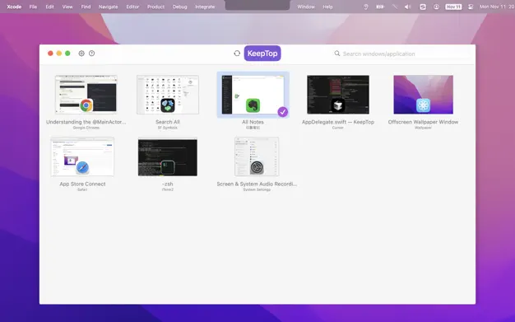Click the search magnifier icon
The width and height of the screenshot is (515, 322).
(337, 54)
